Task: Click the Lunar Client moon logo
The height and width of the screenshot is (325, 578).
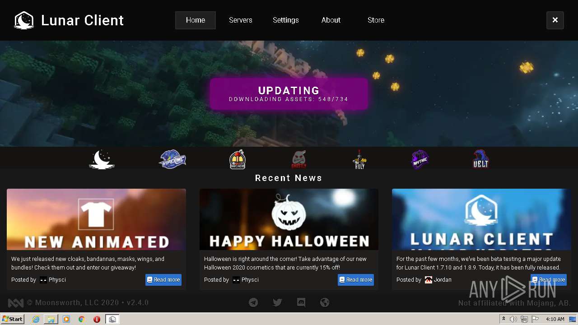Action: [x=24, y=20]
